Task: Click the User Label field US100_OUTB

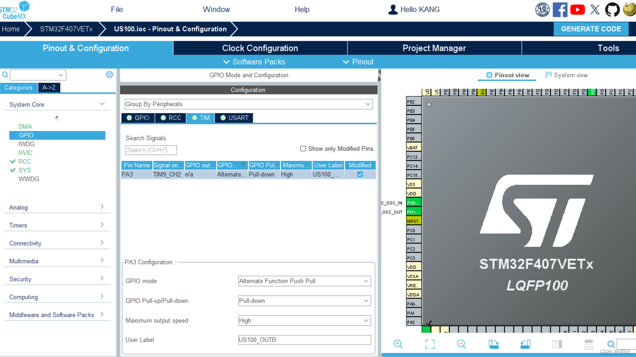Action: [x=305, y=340]
